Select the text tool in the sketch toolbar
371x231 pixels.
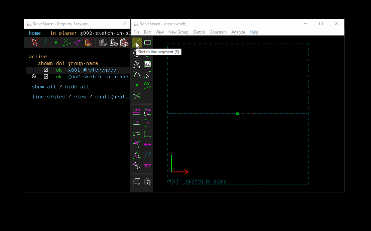(137, 64)
